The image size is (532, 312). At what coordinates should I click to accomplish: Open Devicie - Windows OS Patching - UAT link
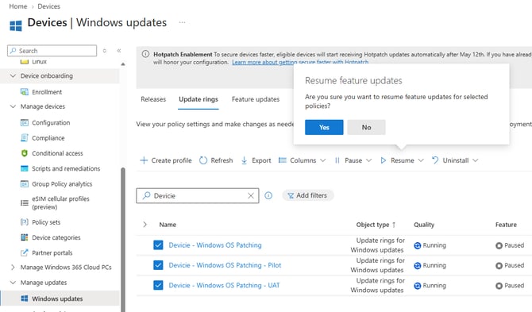tap(224, 285)
